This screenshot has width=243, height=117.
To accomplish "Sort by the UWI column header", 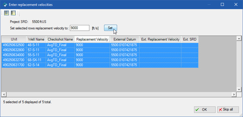I will [x=14, y=39].
